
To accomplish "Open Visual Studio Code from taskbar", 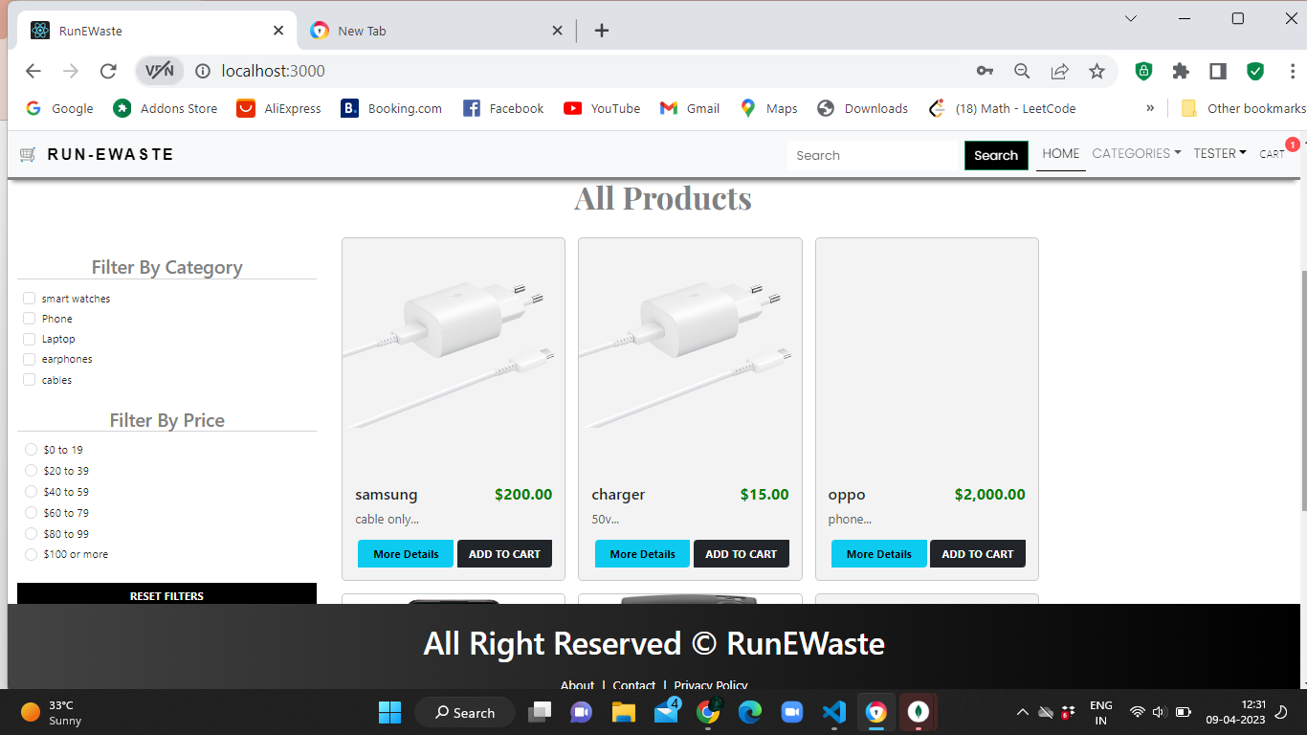I will [834, 712].
